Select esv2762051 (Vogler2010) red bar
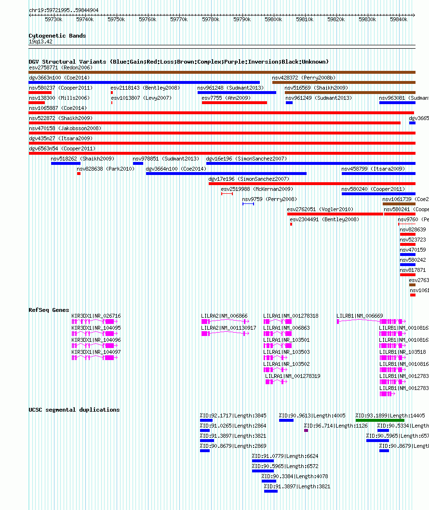Viewport: 429px width, 510px height. (335, 214)
